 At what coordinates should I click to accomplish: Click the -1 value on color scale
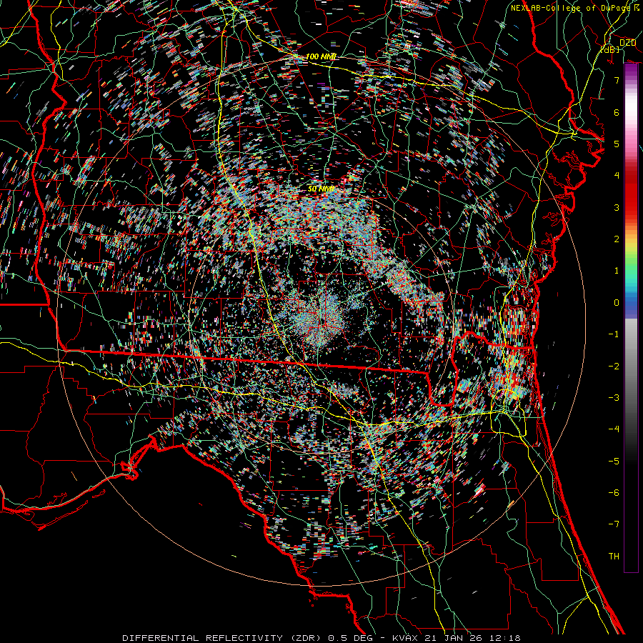(x=614, y=334)
